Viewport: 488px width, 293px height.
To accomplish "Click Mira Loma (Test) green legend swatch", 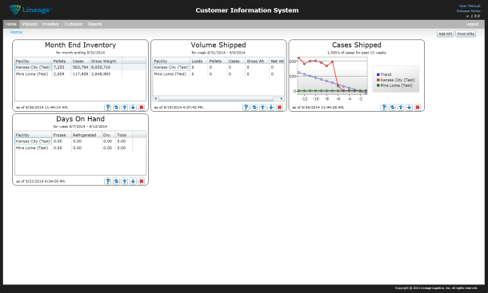I will pyautogui.click(x=378, y=85).
